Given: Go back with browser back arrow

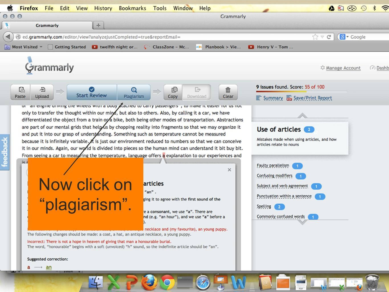Looking at the screenshot, I should pos(8,37).
